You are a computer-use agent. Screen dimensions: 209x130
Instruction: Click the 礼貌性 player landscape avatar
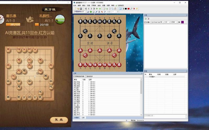[x=60, y=19]
